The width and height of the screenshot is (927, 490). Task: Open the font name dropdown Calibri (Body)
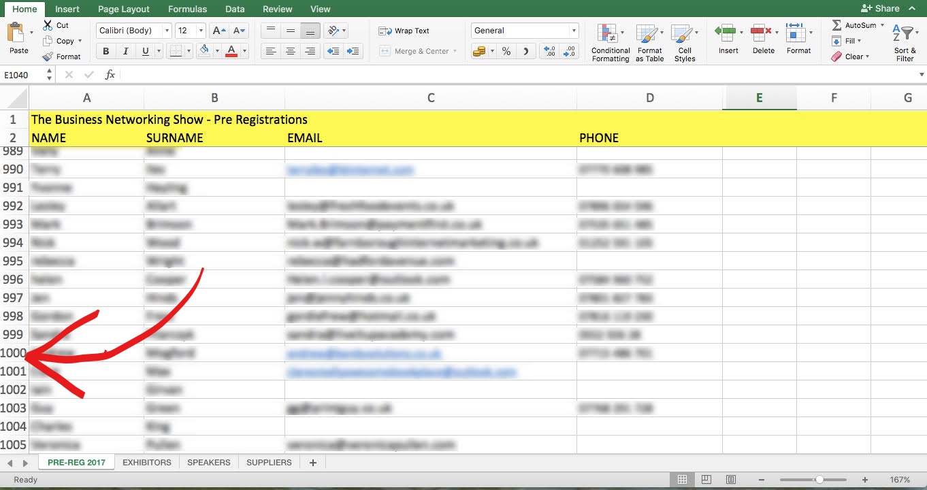click(x=167, y=31)
